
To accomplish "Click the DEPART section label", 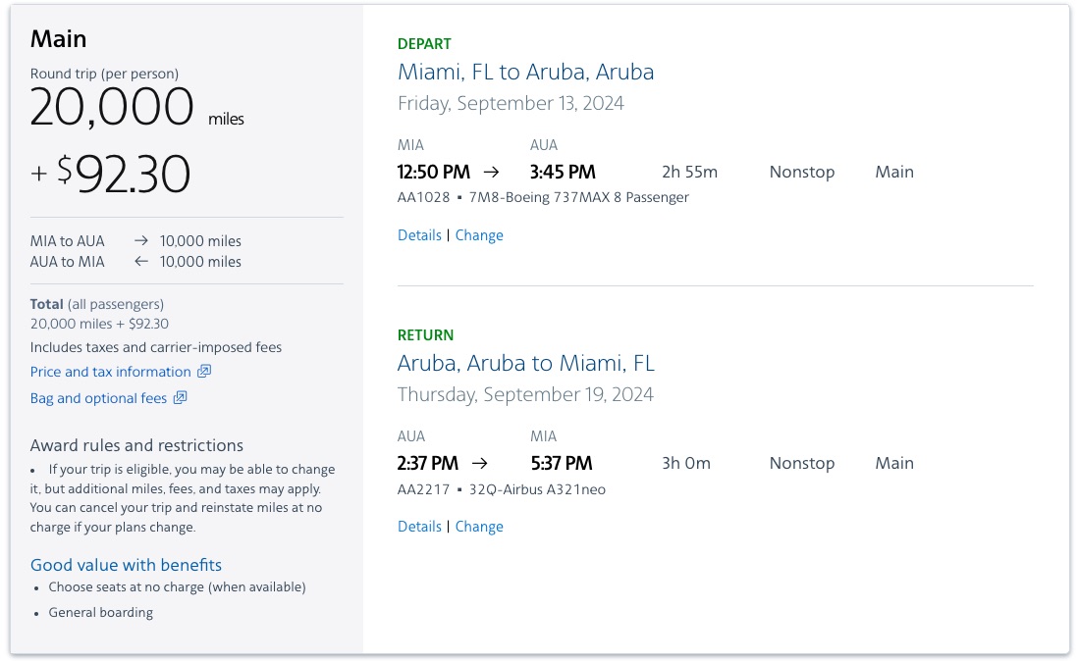I will 424,43.
